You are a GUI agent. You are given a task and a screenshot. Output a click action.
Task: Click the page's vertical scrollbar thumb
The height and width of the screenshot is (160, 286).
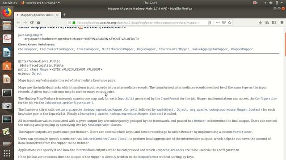tap(285, 44)
